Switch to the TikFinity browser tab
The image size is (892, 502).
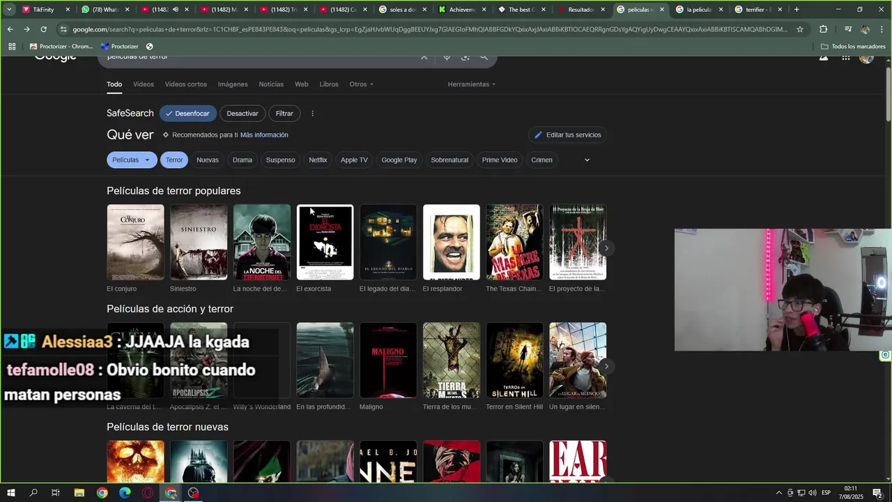[x=45, y=10]
